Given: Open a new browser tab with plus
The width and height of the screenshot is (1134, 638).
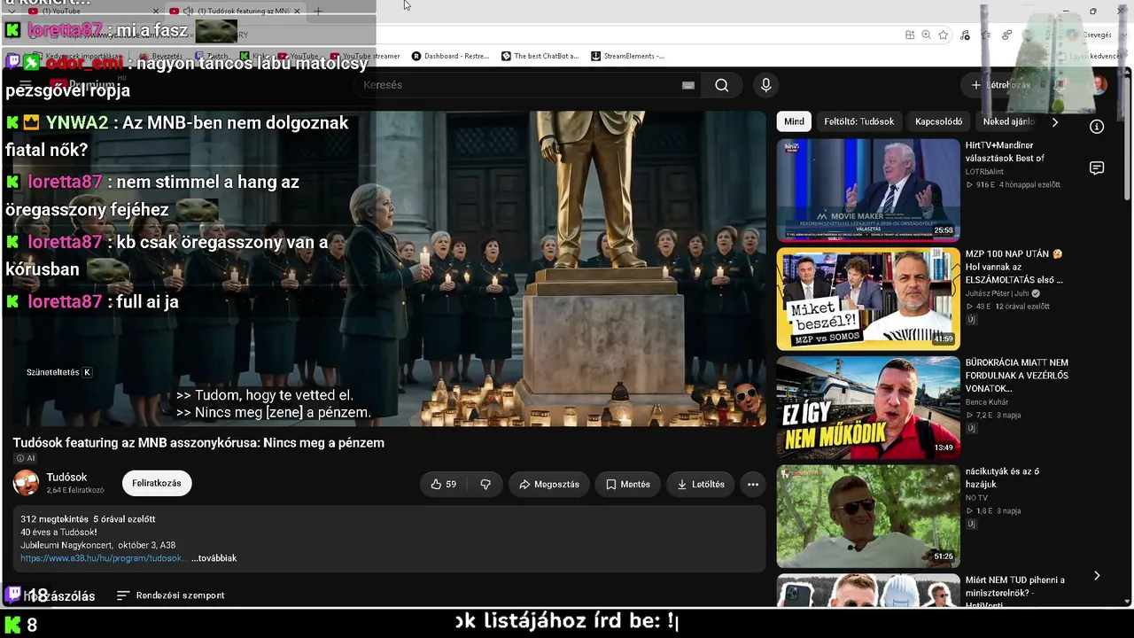Looking at the screenshot, I should pos(318,12).
